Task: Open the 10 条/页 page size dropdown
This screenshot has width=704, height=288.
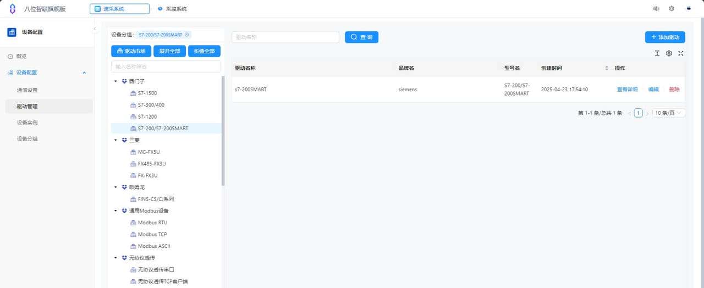Action: [x=669, y=113]
